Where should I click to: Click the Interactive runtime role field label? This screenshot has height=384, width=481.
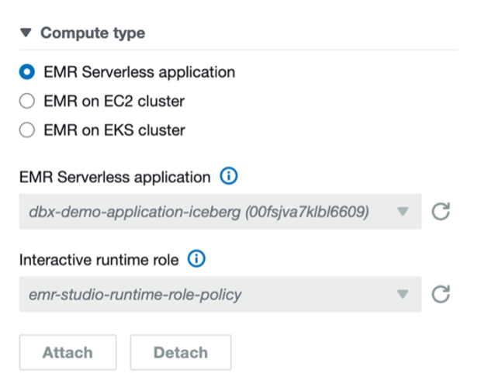[x=100, y=260]
